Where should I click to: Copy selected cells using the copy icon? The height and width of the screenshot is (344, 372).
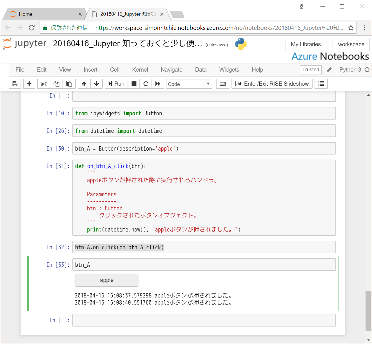point(56,84)
